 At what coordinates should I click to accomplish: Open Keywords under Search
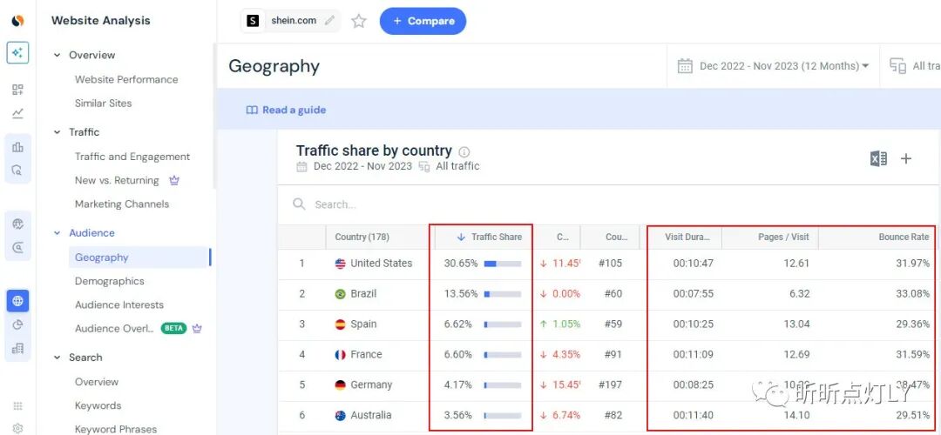click(98, 405)
